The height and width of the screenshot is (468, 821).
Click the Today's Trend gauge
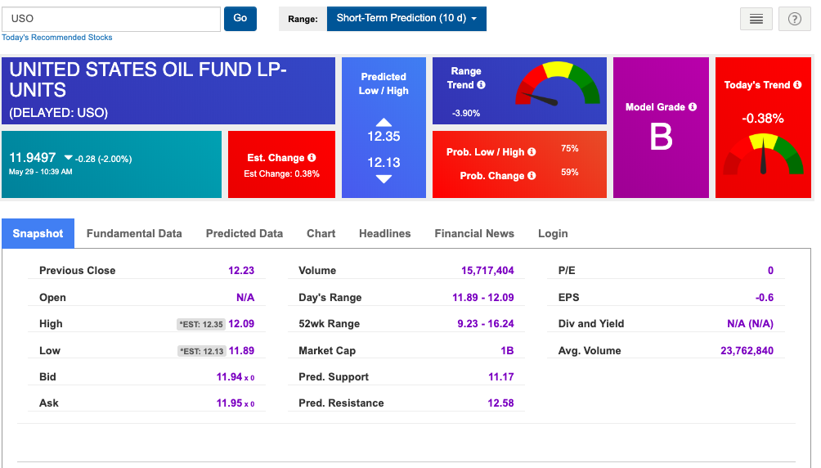click(x=763, y=154)
